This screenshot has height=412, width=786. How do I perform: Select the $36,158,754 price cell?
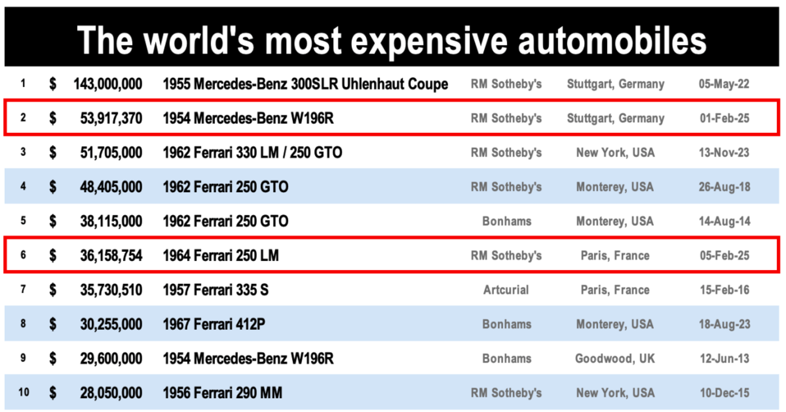click(111, 256)
